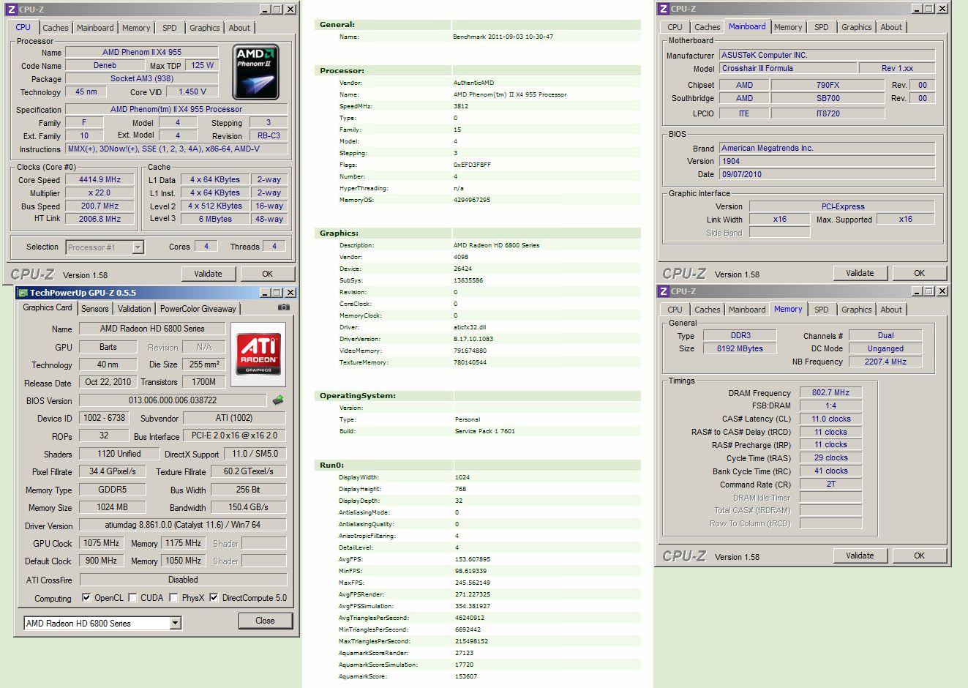Click the AvgFPS value 153.607895
Screen dimensions: 968x688
point(473,559)
